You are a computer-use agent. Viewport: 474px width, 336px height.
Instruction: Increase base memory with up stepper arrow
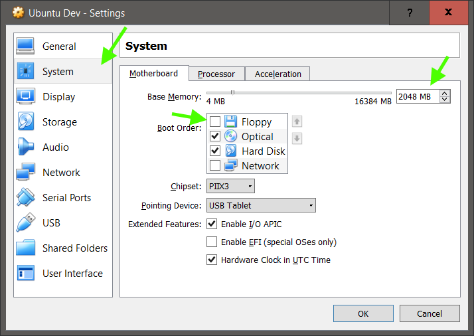click(x=445, y=93)
